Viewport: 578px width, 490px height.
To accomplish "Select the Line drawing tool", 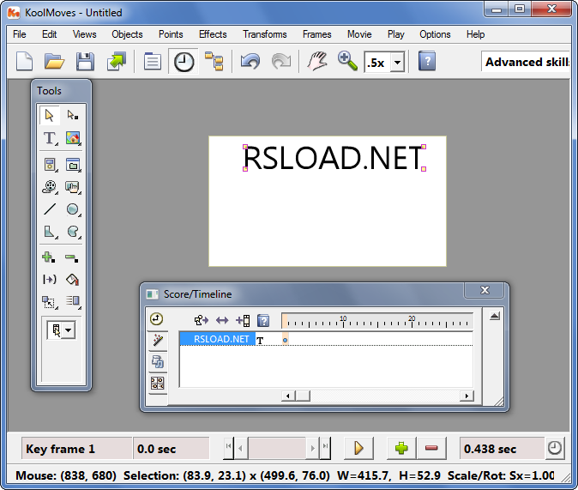I will point(50,209).
